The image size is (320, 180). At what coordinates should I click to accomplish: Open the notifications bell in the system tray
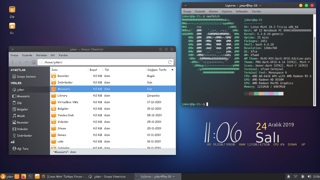tap(288, 176)
